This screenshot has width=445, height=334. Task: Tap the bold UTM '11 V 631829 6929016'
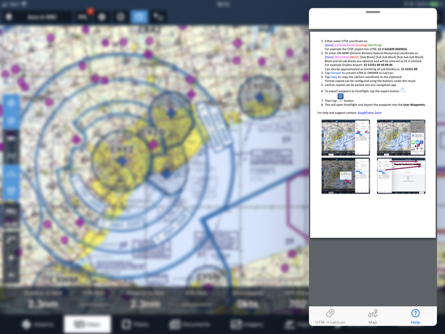coord(392,49)
